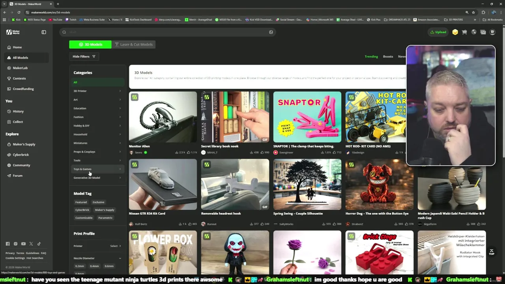
Task: Click Hide Filters button
Action: (84, 56)
